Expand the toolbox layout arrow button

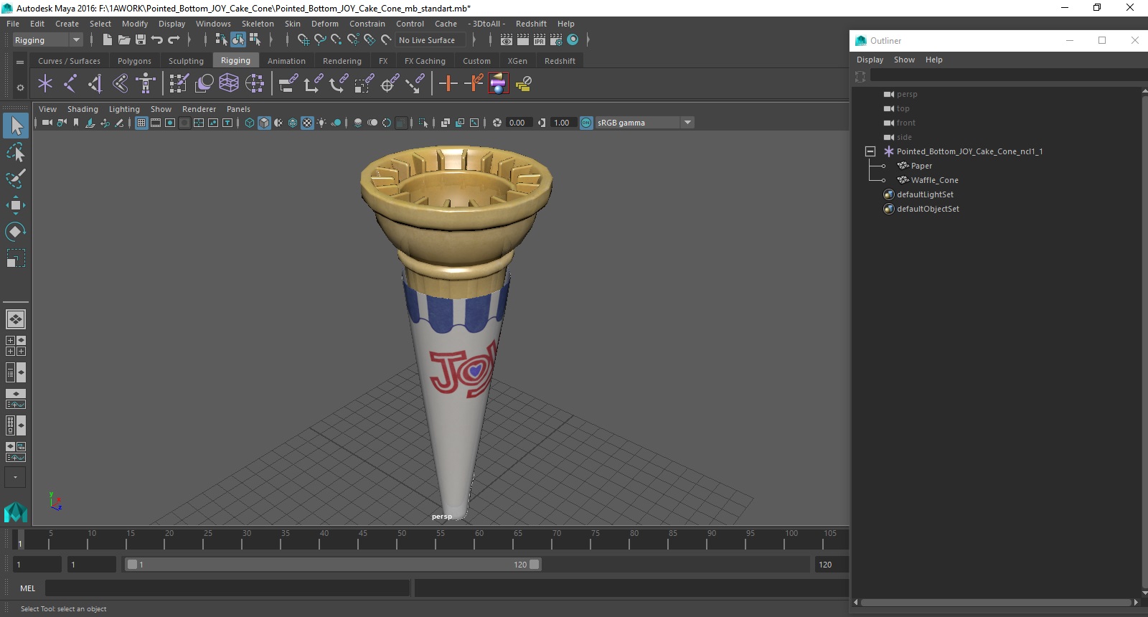pyautogui.click(x=15, y=477)
